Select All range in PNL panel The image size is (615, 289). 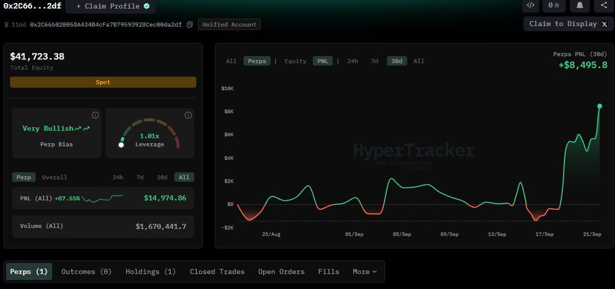(x=184, y=177)
